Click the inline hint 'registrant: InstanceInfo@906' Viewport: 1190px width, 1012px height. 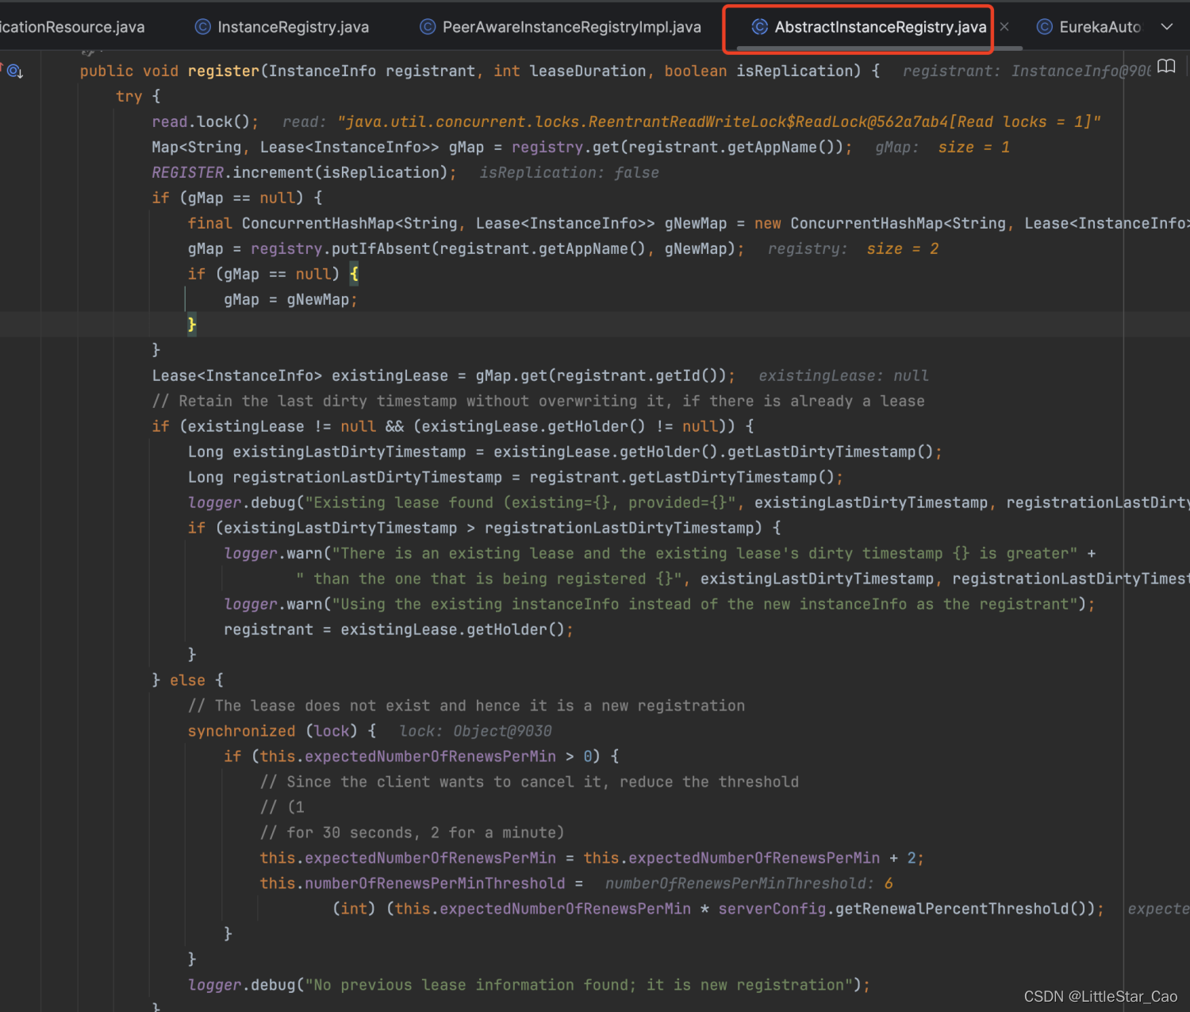point(1027,71)
